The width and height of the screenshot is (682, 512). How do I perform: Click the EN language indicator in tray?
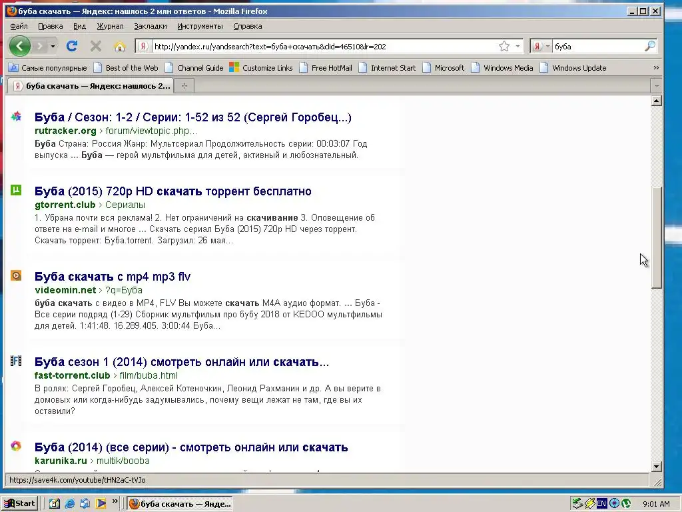[601, 504]
